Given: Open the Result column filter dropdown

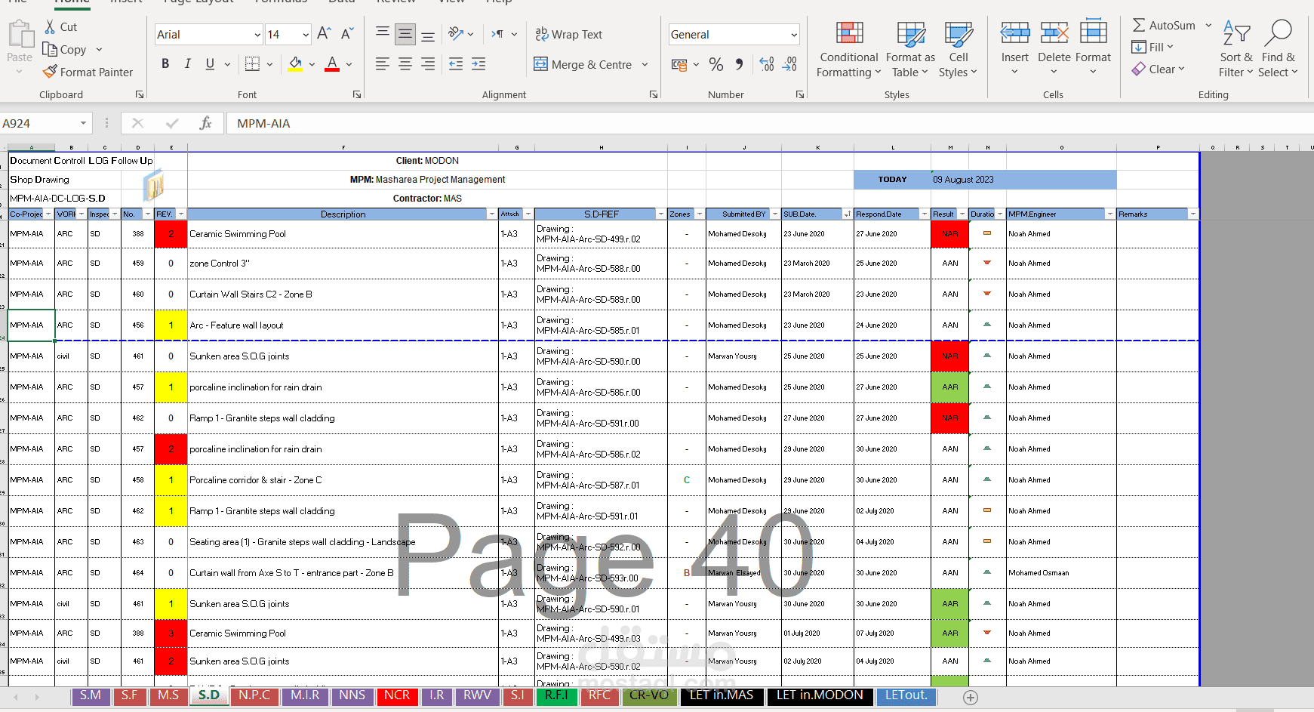Looking at the screenshot, I should [962, 214].
